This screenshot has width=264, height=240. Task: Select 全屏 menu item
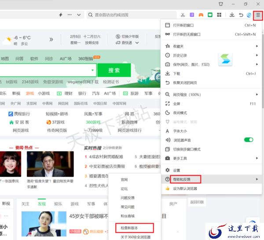pos(212,104)
